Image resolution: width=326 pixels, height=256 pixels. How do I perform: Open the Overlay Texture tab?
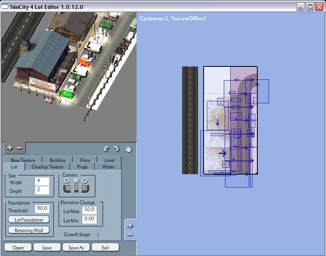tap(47, 167)
